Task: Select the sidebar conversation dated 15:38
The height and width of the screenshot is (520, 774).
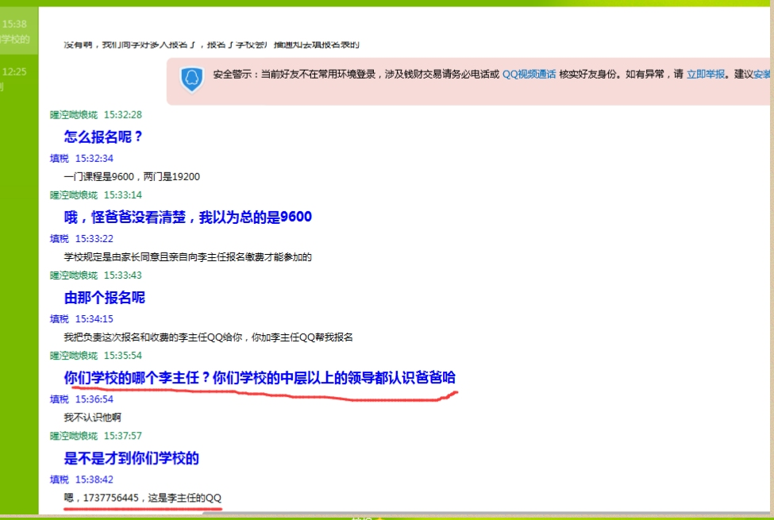Action: [x=16, y=32]
